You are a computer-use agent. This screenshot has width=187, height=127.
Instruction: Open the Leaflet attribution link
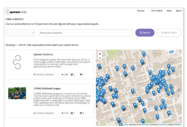coord(126,125)
